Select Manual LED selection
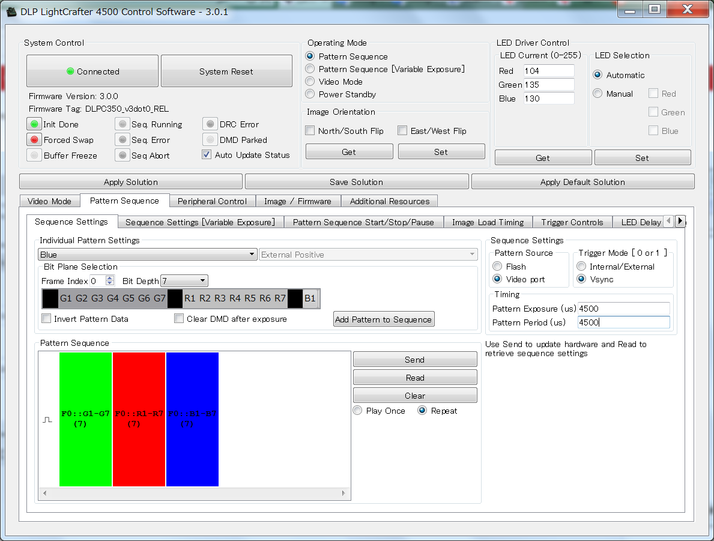This screenshot has height=541, width=714. point(598,93)
